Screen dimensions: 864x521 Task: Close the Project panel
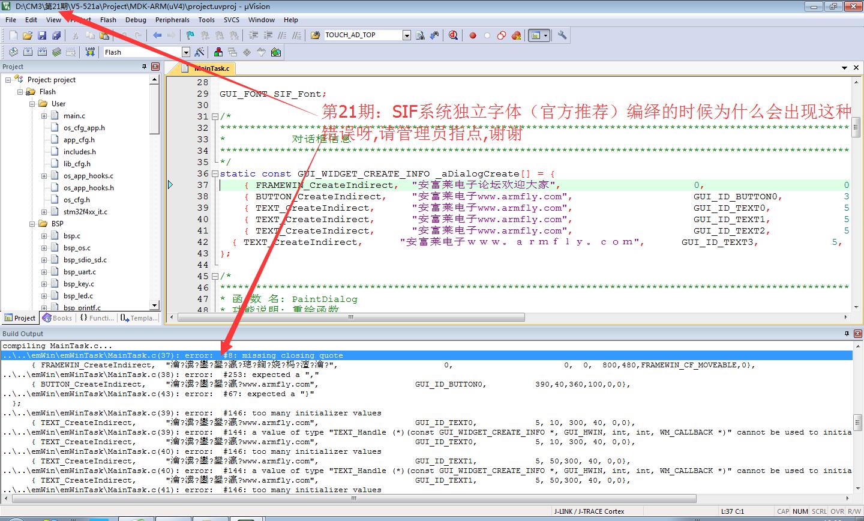[x=155, y=67]
